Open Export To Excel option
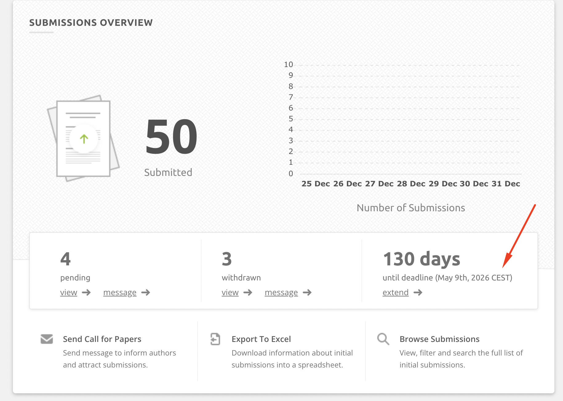 (261, 339)
